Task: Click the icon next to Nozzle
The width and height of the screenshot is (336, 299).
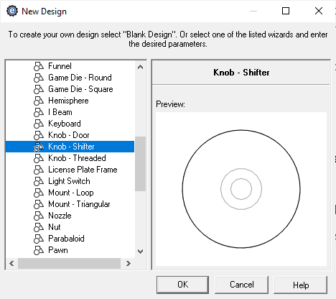Action: 39,216
